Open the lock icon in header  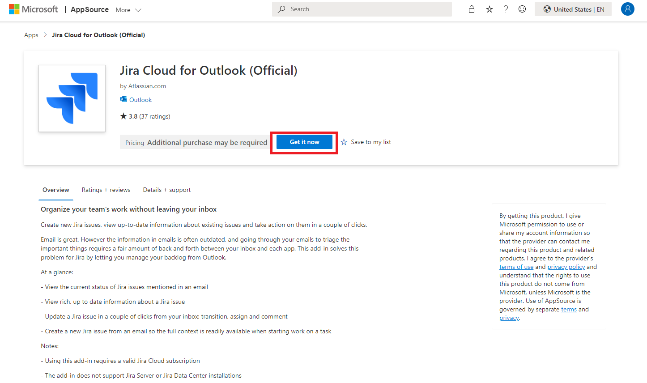click(x=472, y=9)
